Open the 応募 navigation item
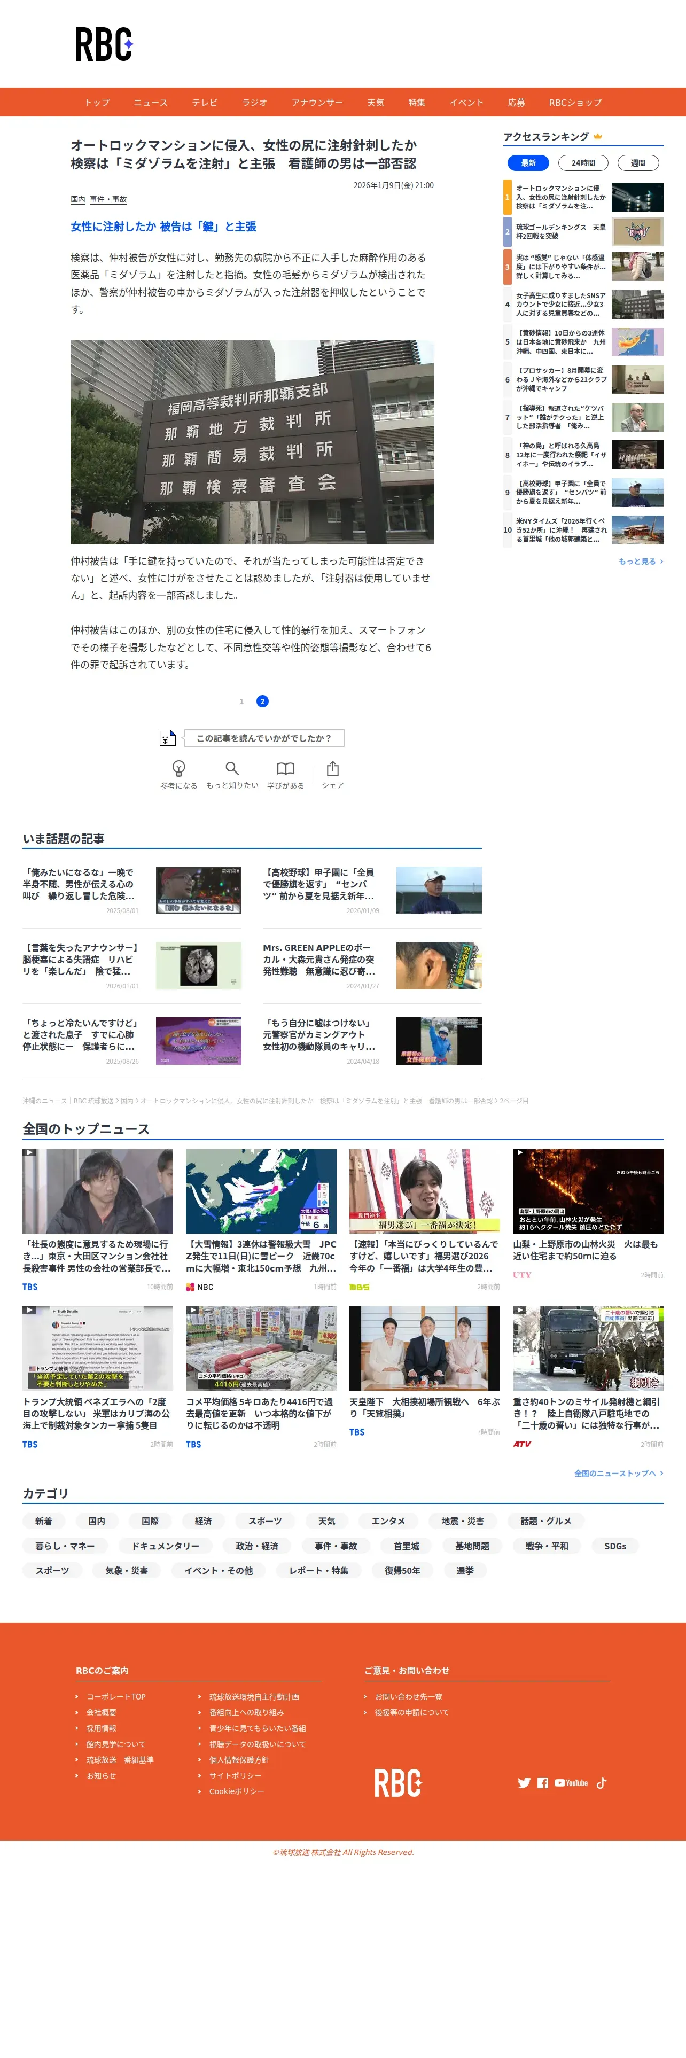The height and width of the screenshot is (2058, 686). coord(517,102)
